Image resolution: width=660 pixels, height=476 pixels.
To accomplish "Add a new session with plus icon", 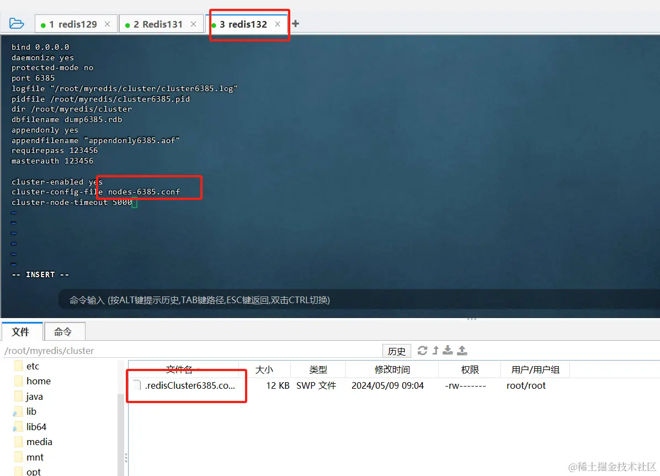I will (295, 24).
